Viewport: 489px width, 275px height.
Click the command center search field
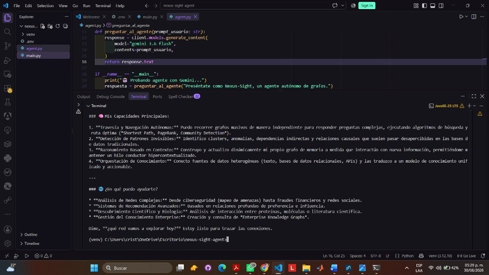coord(245,5)
